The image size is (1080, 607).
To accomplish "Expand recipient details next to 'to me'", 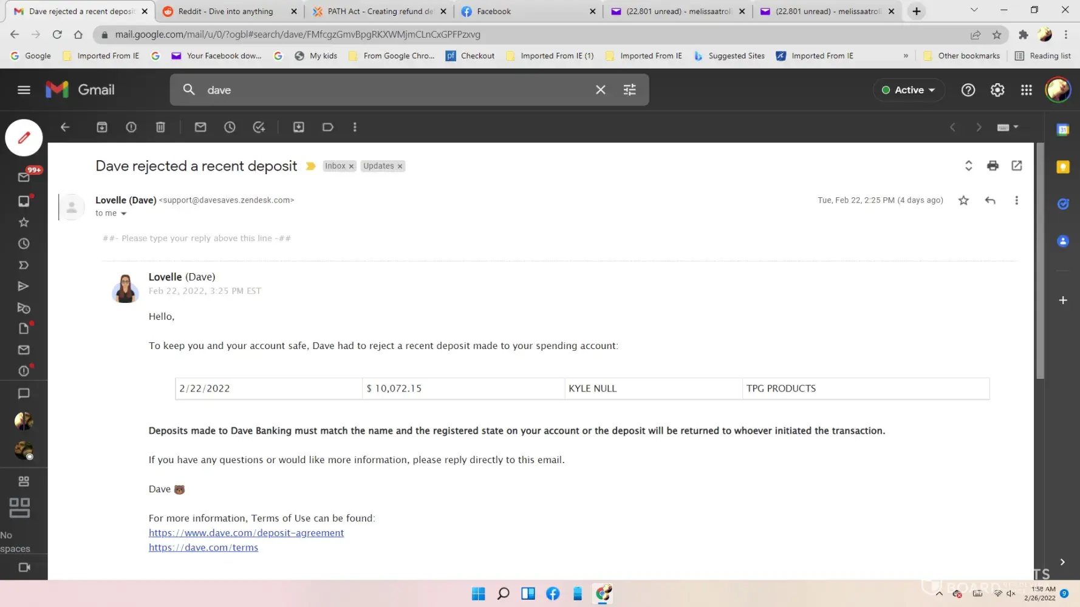I will [123, 214].
